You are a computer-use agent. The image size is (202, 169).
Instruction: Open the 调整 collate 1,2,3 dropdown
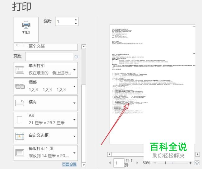(x=46, y=86)
